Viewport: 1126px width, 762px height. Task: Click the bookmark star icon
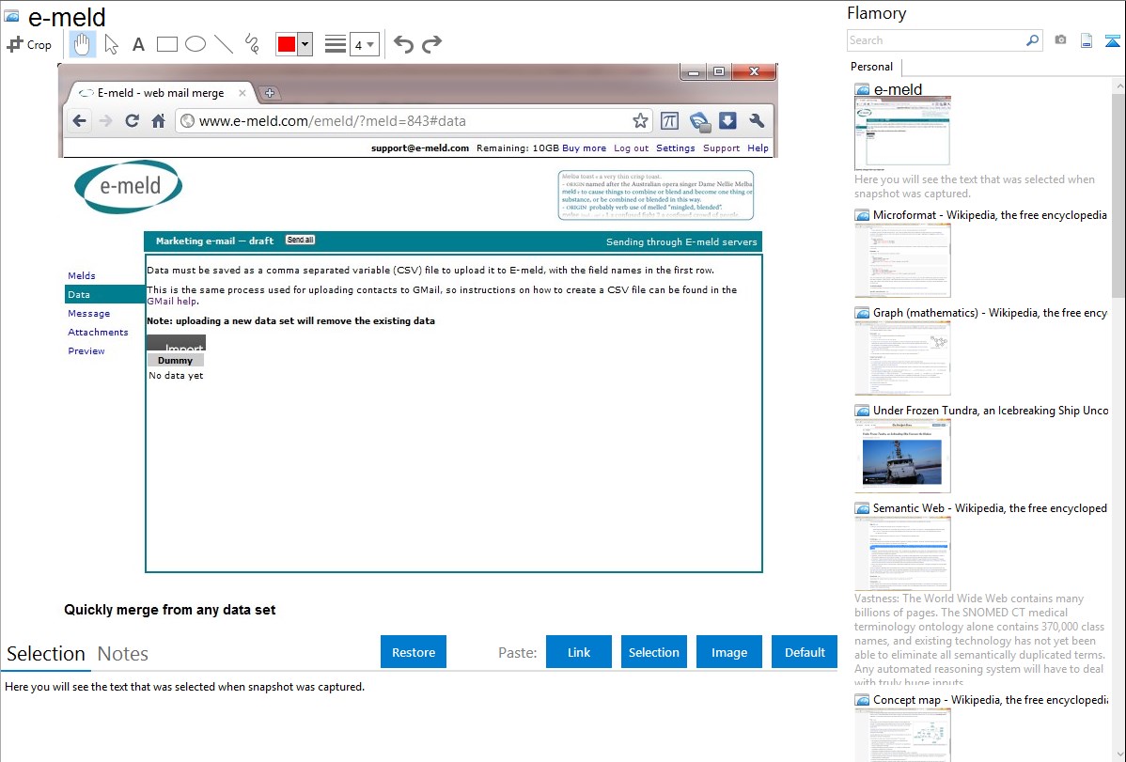coord(641,120)
